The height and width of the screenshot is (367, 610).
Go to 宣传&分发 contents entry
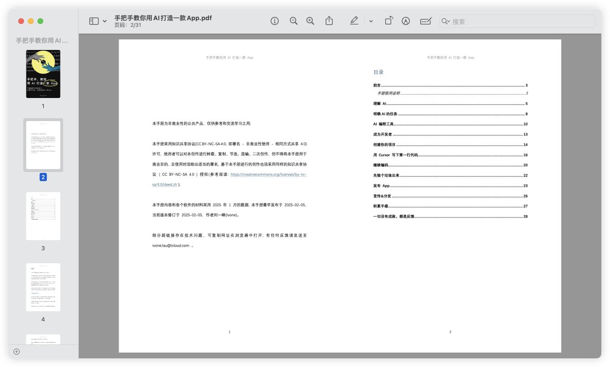[x=450, y=196]
